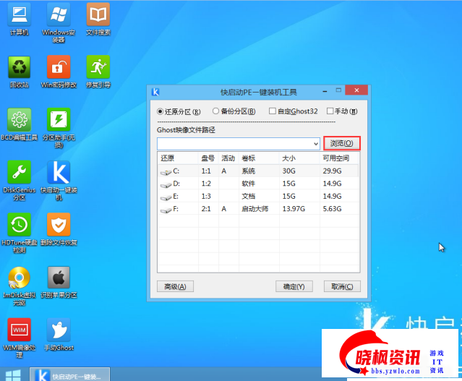Launch Win密码修改 password tool icon
This screenshot has width=462, height=381.
coord(59,67)
